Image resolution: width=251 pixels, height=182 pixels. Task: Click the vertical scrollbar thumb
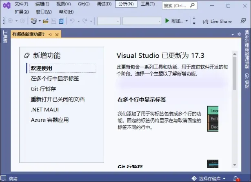[235, 73]
